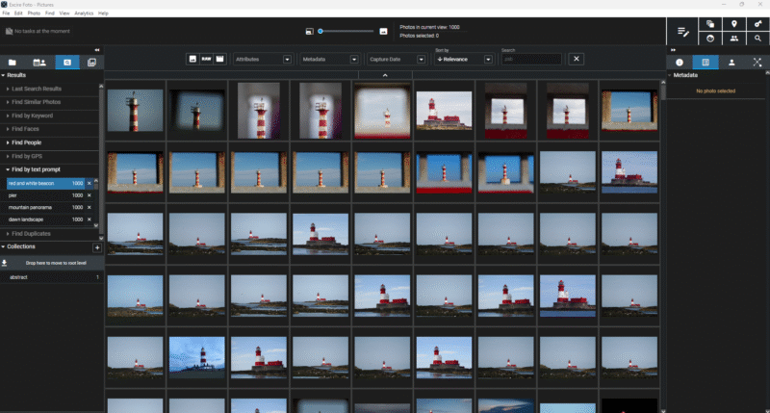
Task: Open the Photo menu
Action: [x=33, y=13]
